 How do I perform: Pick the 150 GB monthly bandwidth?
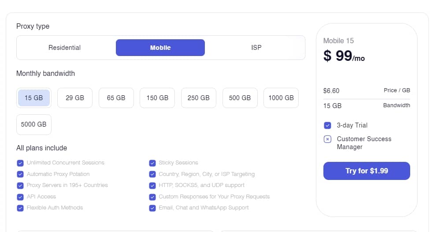point(157,98)
